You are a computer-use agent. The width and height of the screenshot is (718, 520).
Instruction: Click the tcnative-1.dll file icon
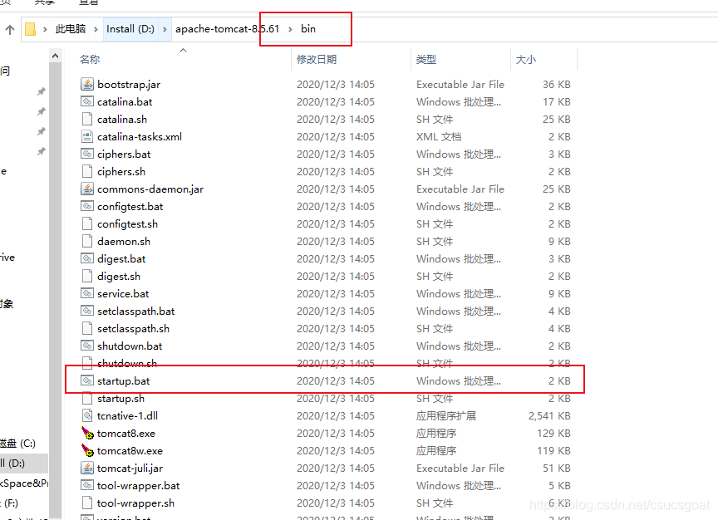pos(87,415)
